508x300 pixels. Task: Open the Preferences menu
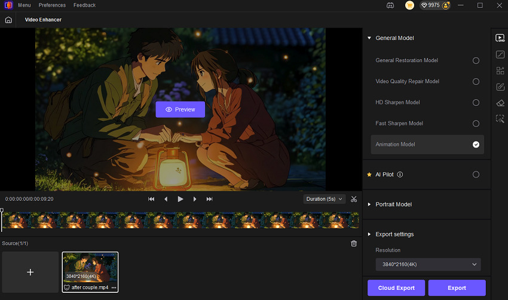[x=52, y=5]
